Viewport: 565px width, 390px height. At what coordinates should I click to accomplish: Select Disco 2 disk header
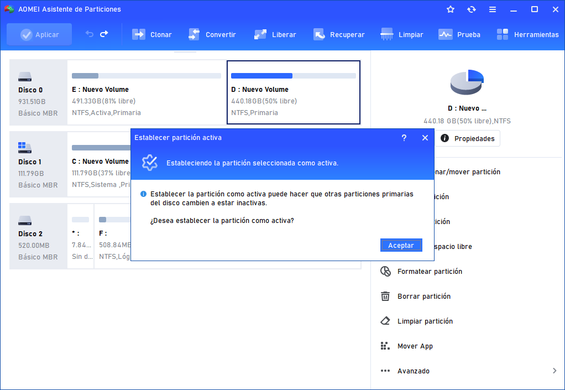(38, 236)
